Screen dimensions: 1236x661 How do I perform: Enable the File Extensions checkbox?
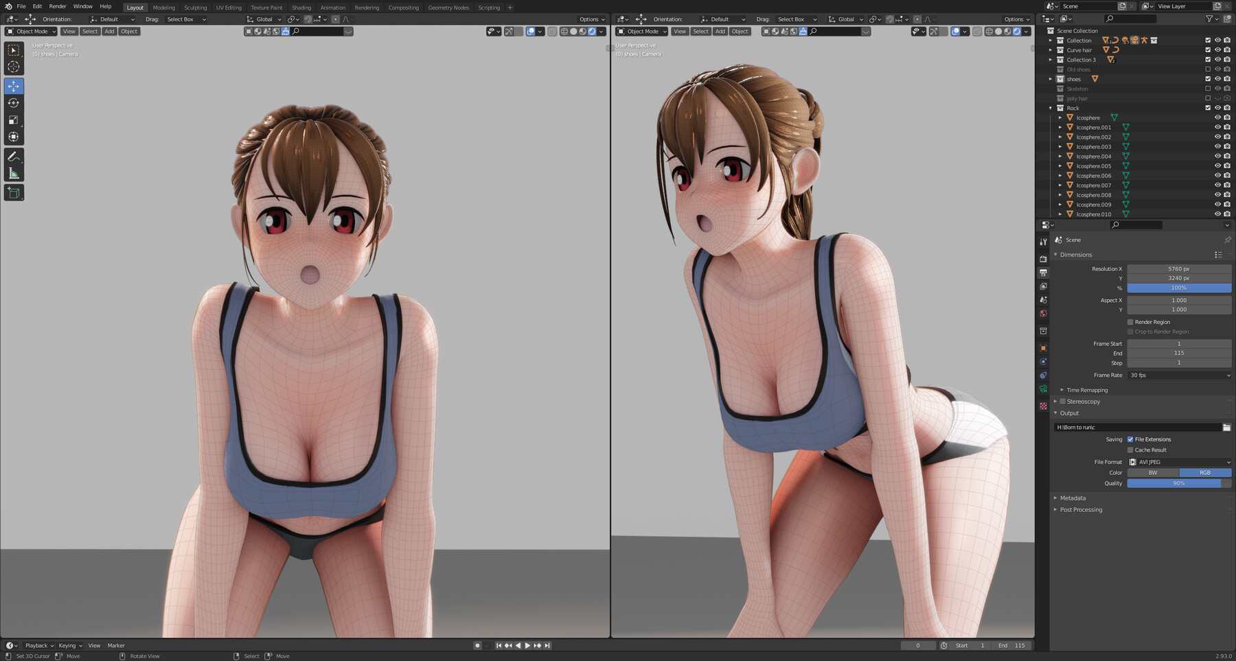(1130, 439)
